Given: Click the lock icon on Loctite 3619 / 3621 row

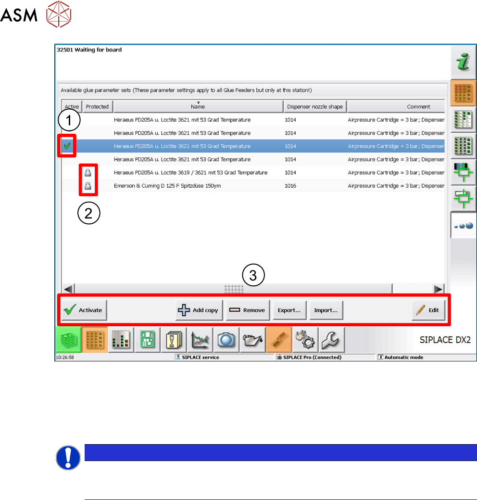Looking at the screenshot, I should coord(88,172).
